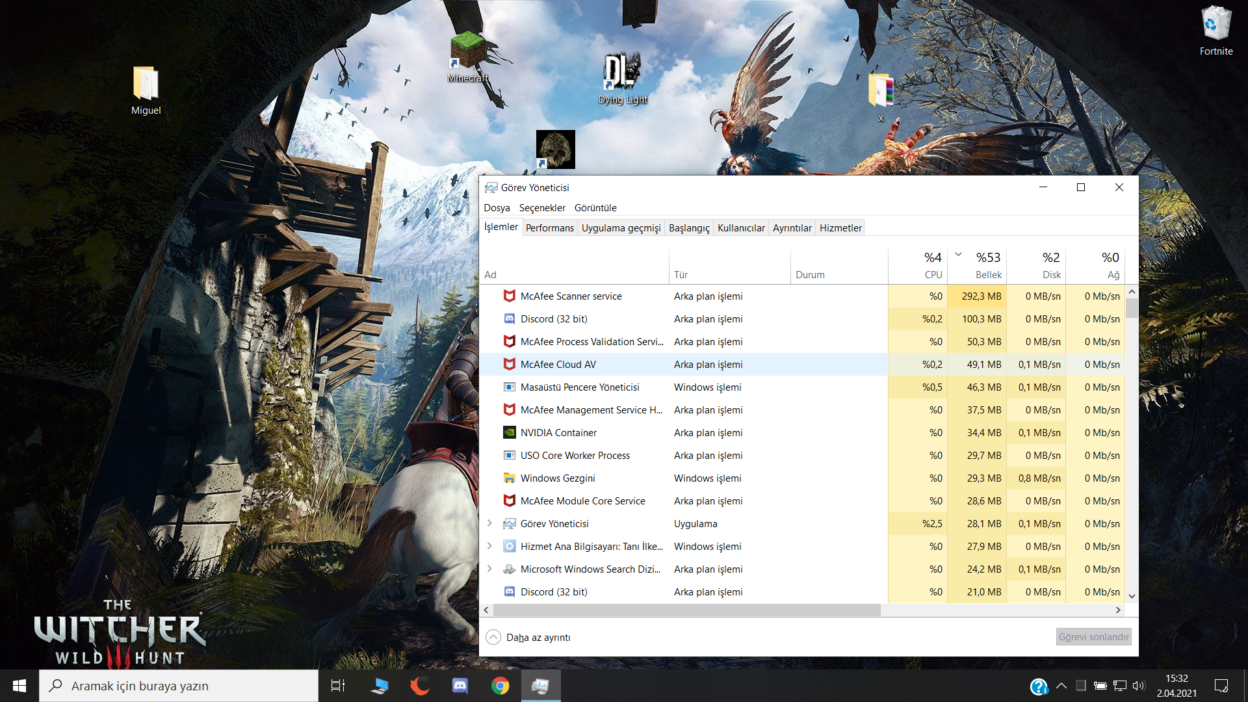The height and width of the screenshot is (702, 1248).
Task: Click the Windows Gezgini folder icon
Action: pos(510,478)
